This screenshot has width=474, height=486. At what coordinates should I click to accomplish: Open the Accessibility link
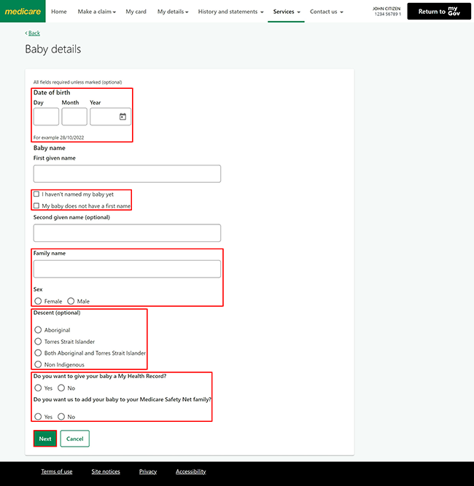click(x=191, y=471)
